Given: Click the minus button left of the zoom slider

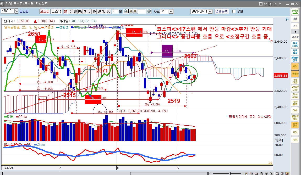Looking at the screenshot, I should [x=210, y=173].
